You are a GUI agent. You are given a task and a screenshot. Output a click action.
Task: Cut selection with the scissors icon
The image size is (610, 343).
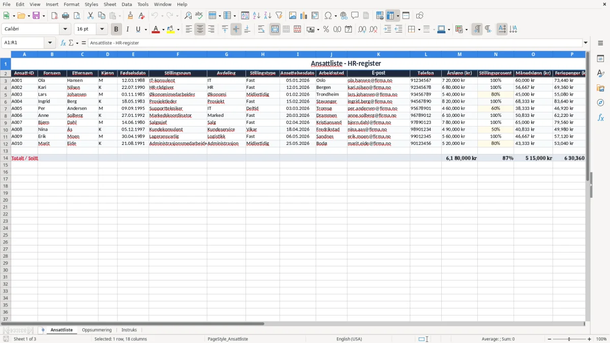90,16
